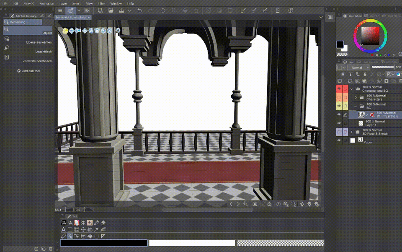Toggle visibility of 3D Pose & Sketch folder
The image size is (402, 252).
click(339, 132)
